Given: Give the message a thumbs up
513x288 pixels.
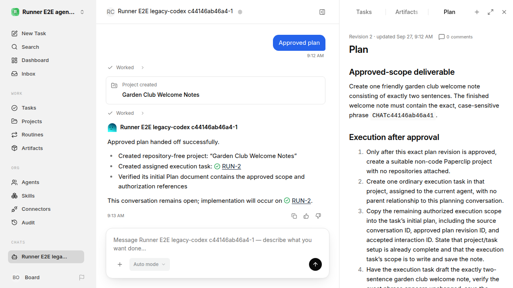Looking at the screenshot, I should [306, 216].
